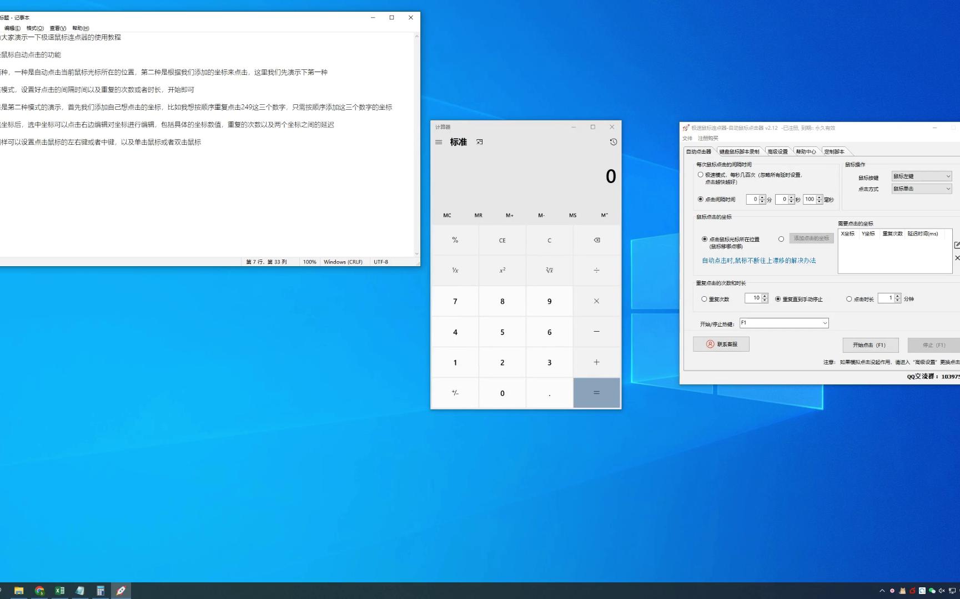Select the 点击间隔时间 radio button
The width and height of the screenshot is (960, 599).
pos(700,199)
